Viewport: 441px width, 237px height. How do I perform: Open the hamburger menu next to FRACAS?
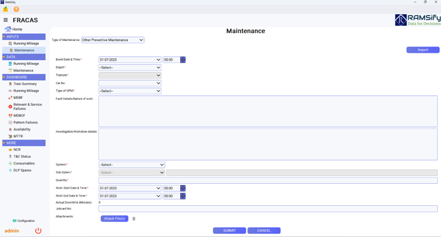pos(6,20)
